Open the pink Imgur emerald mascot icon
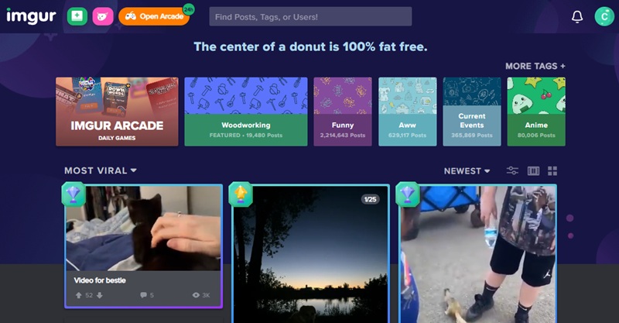This screenshot has width=619, height=323. pos(103,16)
